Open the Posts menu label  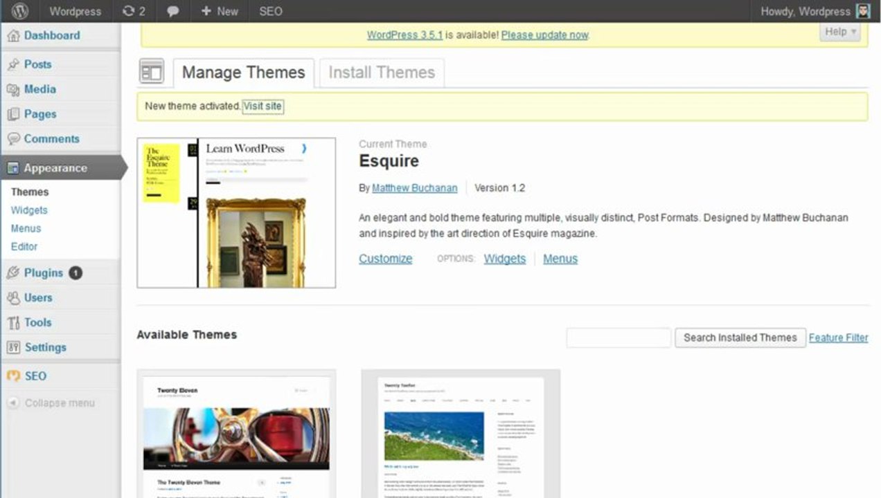tap(37, 64)
